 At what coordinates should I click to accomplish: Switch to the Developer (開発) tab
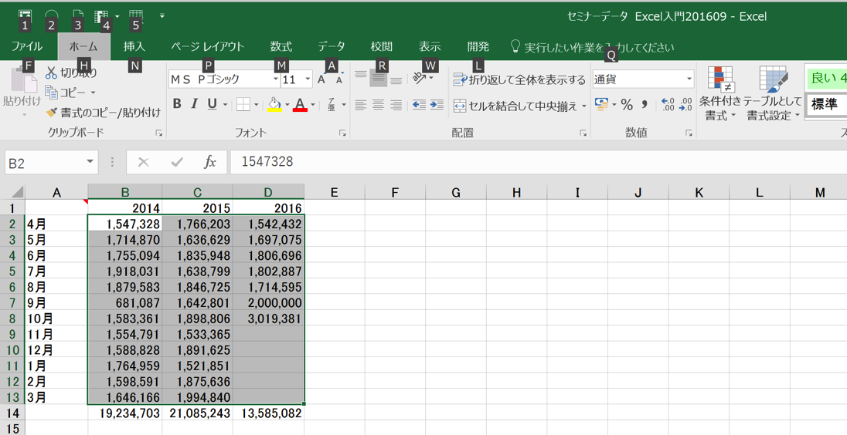478,46
